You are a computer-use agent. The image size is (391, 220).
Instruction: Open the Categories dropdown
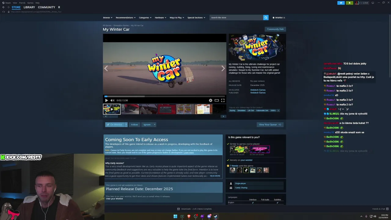(145, 18)
